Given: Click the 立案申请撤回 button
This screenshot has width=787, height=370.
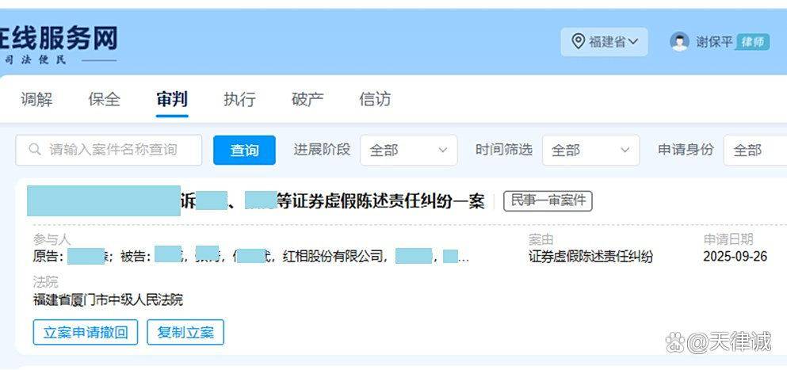Looking at the screenshot, I should [86, 332].
